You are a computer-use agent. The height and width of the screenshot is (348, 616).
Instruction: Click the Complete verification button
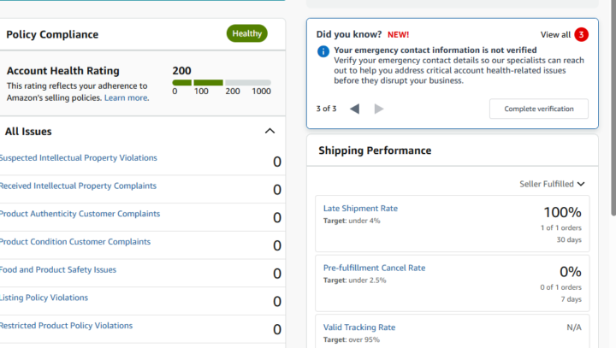539,109
